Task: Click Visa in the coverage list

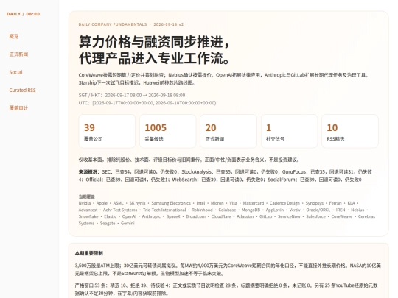Action: point(233,203)
